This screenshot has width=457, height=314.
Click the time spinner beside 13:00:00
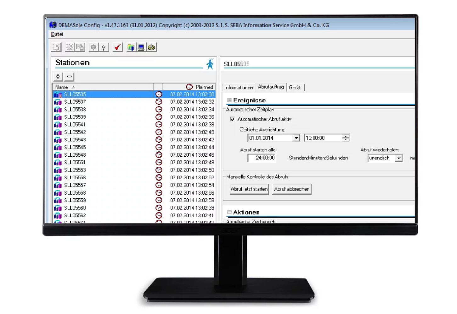[x=346, y=138]
